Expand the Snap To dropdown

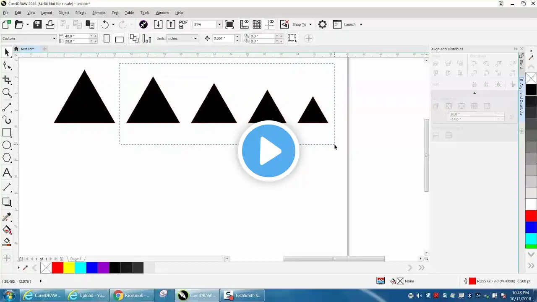tap(310, 24)
